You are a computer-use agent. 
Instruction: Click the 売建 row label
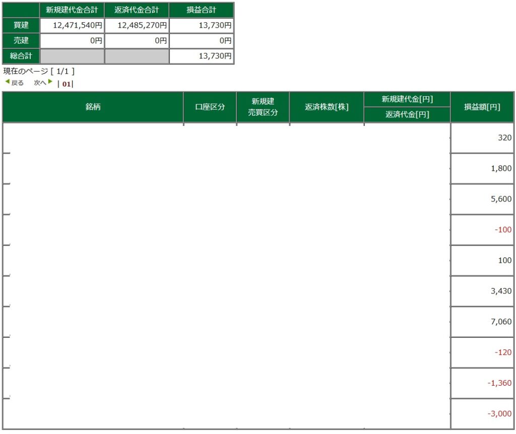click(x=21, y=41)
